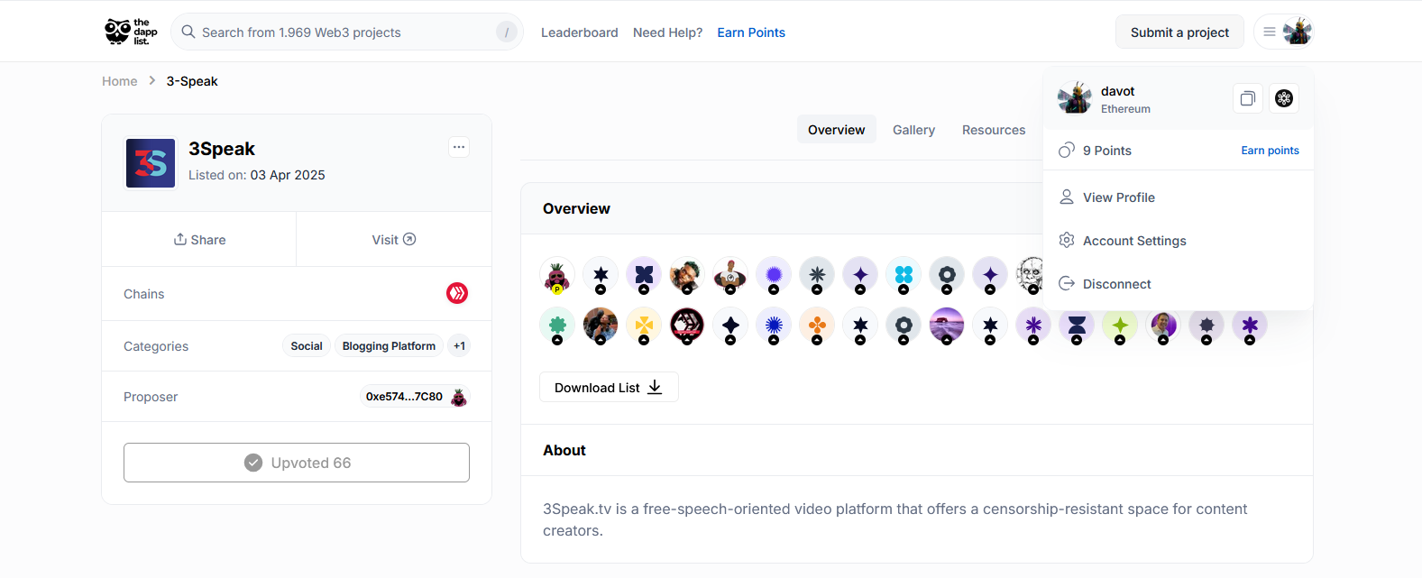This screenshot has height=578, width=1422.
Task: Focus the Search Web3 projects field
Action: [x=346, y=32]
